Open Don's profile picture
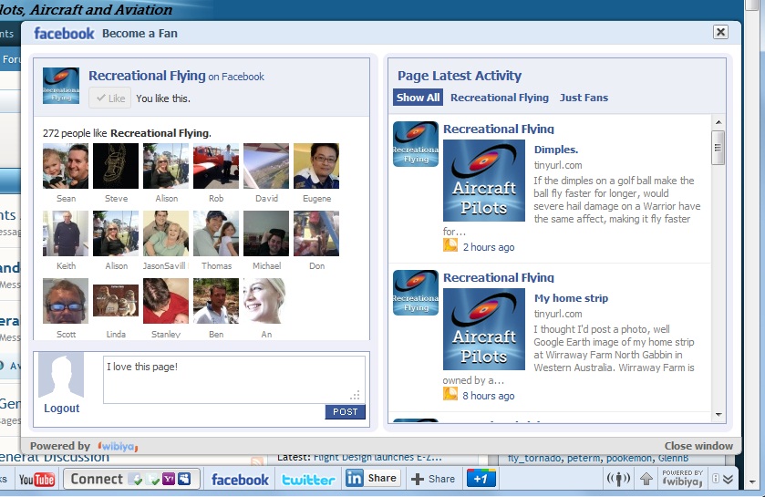765x497 pixels. [x=316, y=233]
